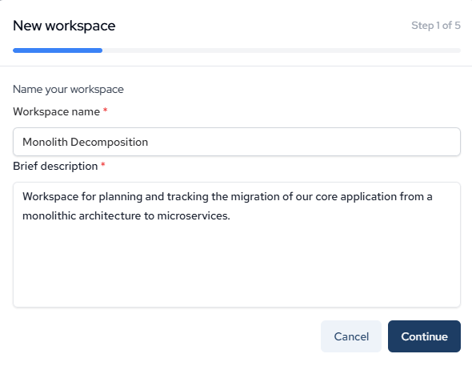Focus the Workspace name input field
The image size is (472, 366).
tap(237, 142)
